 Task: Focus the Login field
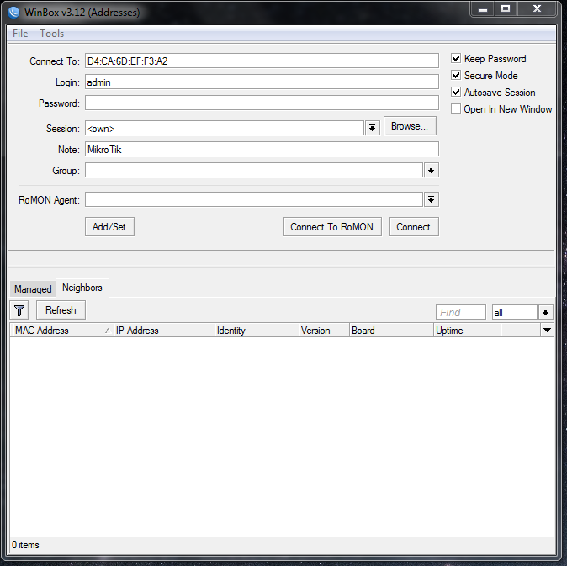(x=262, y=82)
